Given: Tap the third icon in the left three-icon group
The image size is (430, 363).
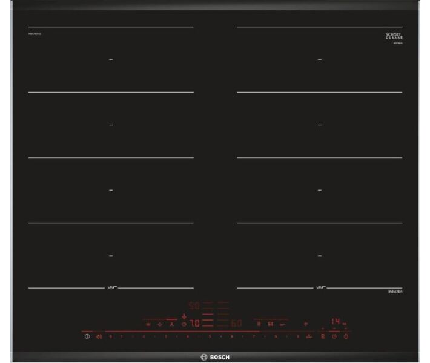Looking at the screenshot, I should tap(171, 324).
